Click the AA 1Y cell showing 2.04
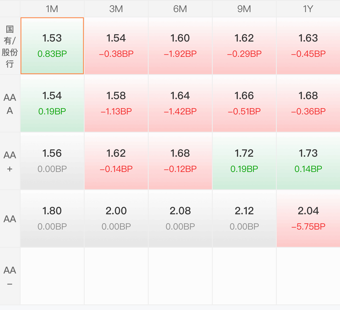 (x=308, y=218)
